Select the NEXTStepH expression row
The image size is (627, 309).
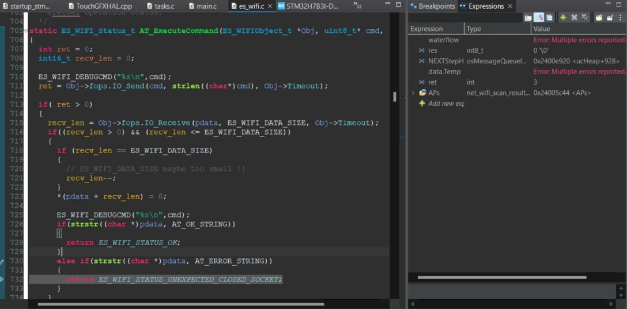[518, 61]
